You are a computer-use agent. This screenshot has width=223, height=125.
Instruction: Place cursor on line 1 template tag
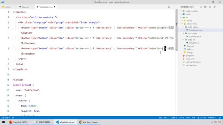(20, 12)
